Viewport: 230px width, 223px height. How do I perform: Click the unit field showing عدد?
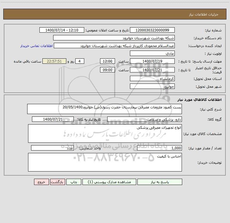pyautogui.click(x=52, y=148)
